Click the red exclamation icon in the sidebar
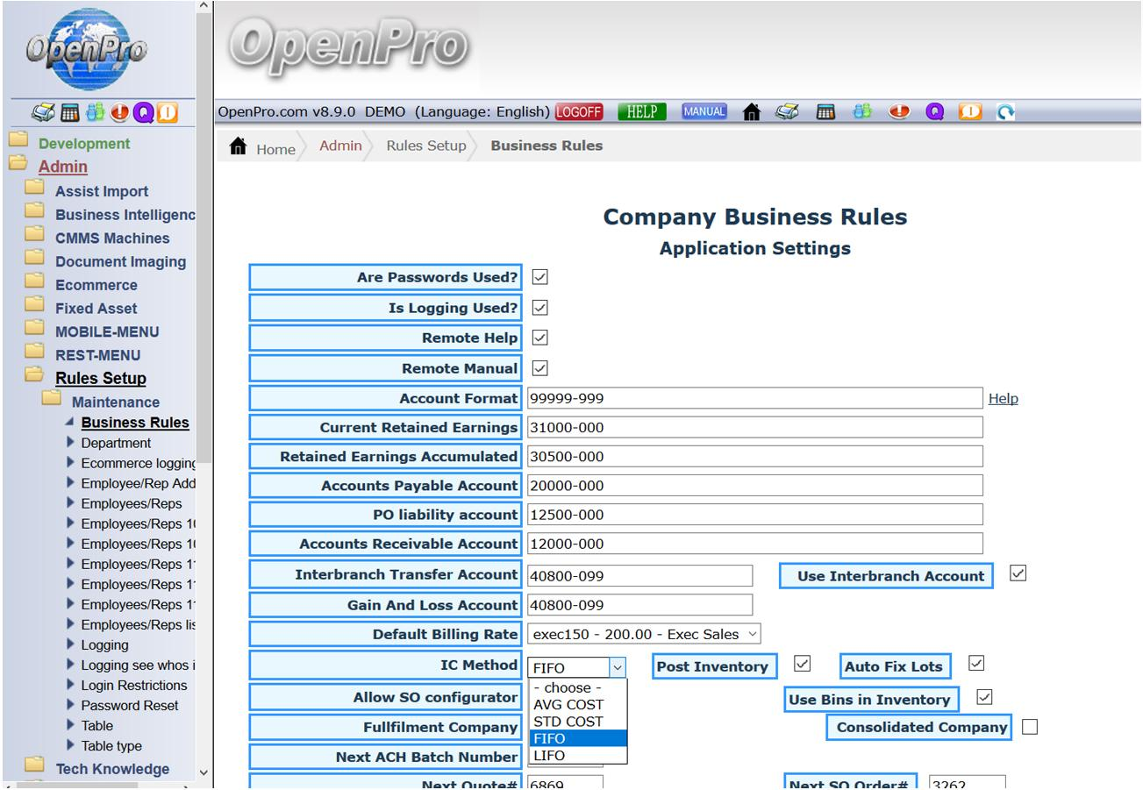Viewport: 1143px width, 790px height. (x=120, y=112)
